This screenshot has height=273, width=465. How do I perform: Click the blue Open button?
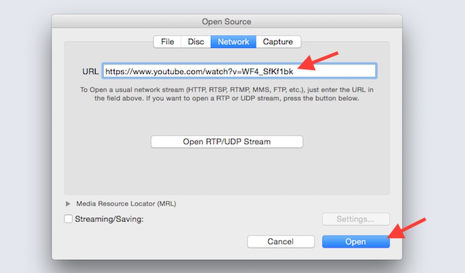click(355, 241)
